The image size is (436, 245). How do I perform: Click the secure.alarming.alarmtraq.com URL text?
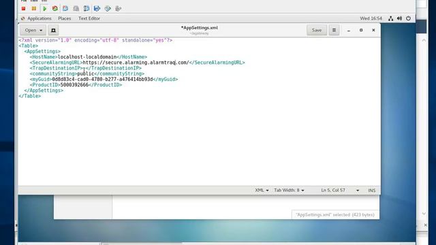[136, 63]
